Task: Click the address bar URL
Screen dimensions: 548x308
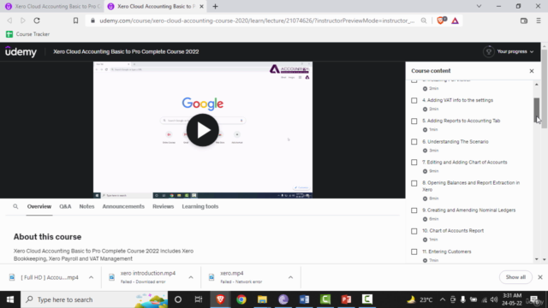Action: click(257, 21)
